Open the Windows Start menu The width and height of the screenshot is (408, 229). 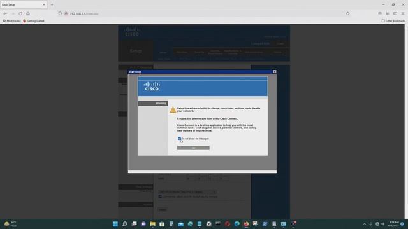[115, 224]
